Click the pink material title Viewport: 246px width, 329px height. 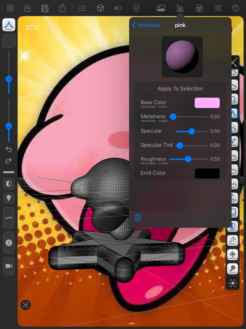(180, 25)
